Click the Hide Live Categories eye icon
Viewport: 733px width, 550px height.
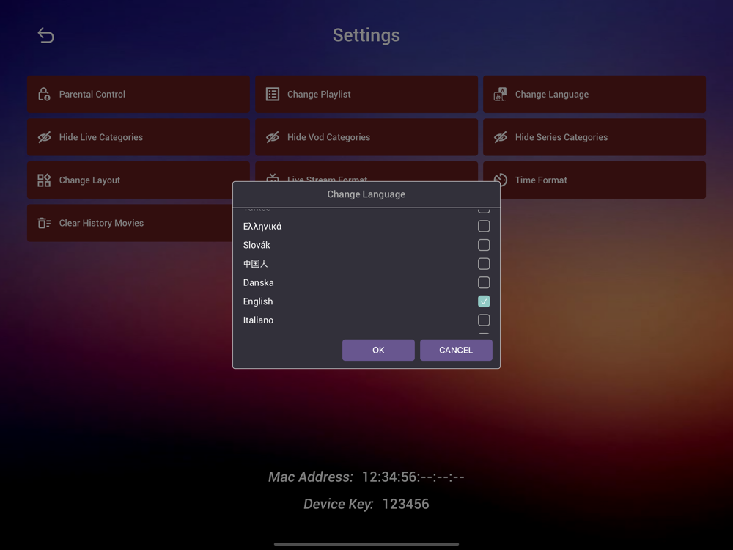[x=45, y=138]
